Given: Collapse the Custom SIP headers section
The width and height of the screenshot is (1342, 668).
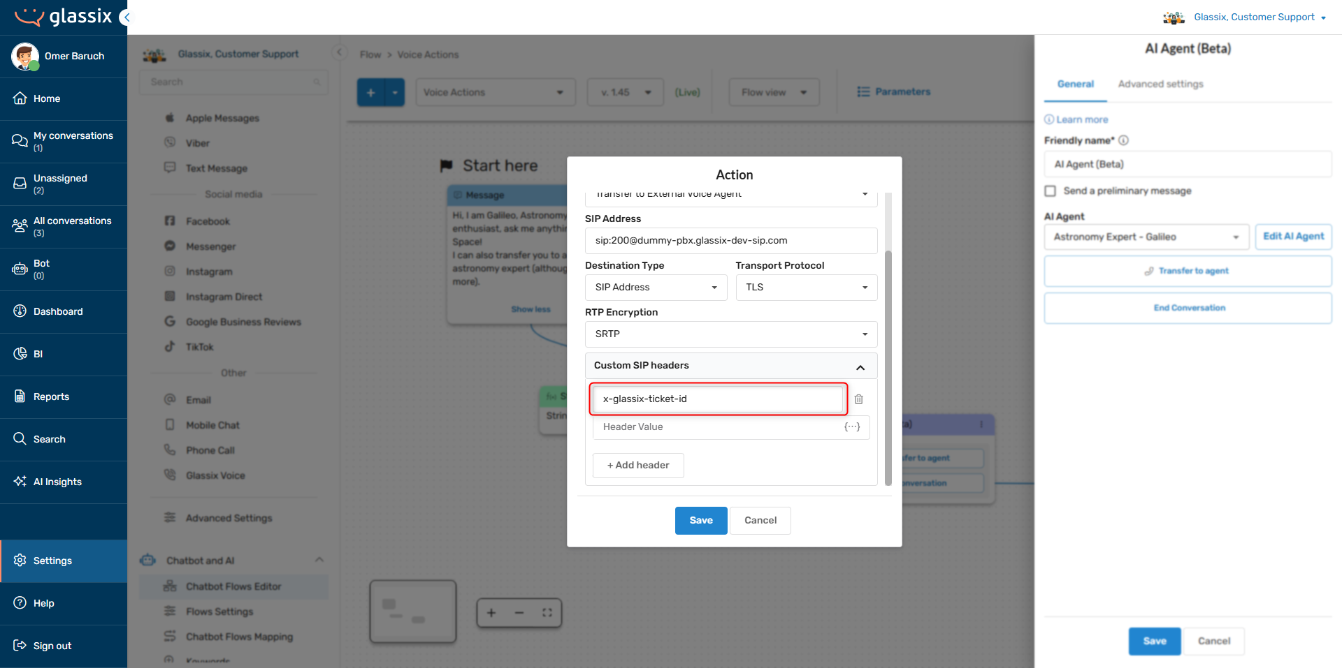Looking at the screenshot, I should [x=860, y=367].
